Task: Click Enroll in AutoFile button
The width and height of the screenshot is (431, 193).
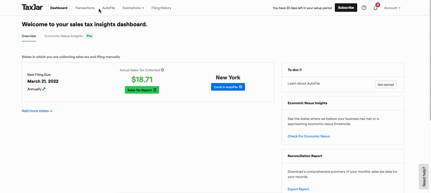Action: click(228, 87)
